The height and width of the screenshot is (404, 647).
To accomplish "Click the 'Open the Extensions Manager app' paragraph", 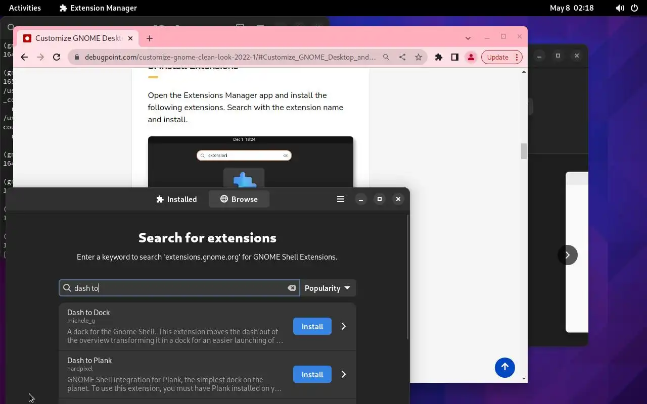I will 246,108.
